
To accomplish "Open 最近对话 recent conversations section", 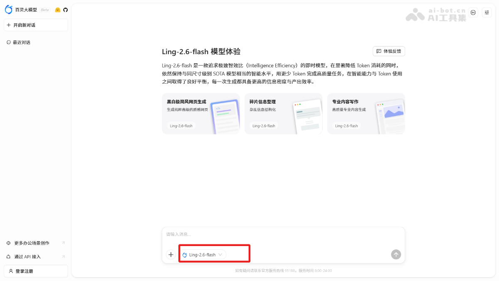I will pyautogui.click(x=21, y=42).
